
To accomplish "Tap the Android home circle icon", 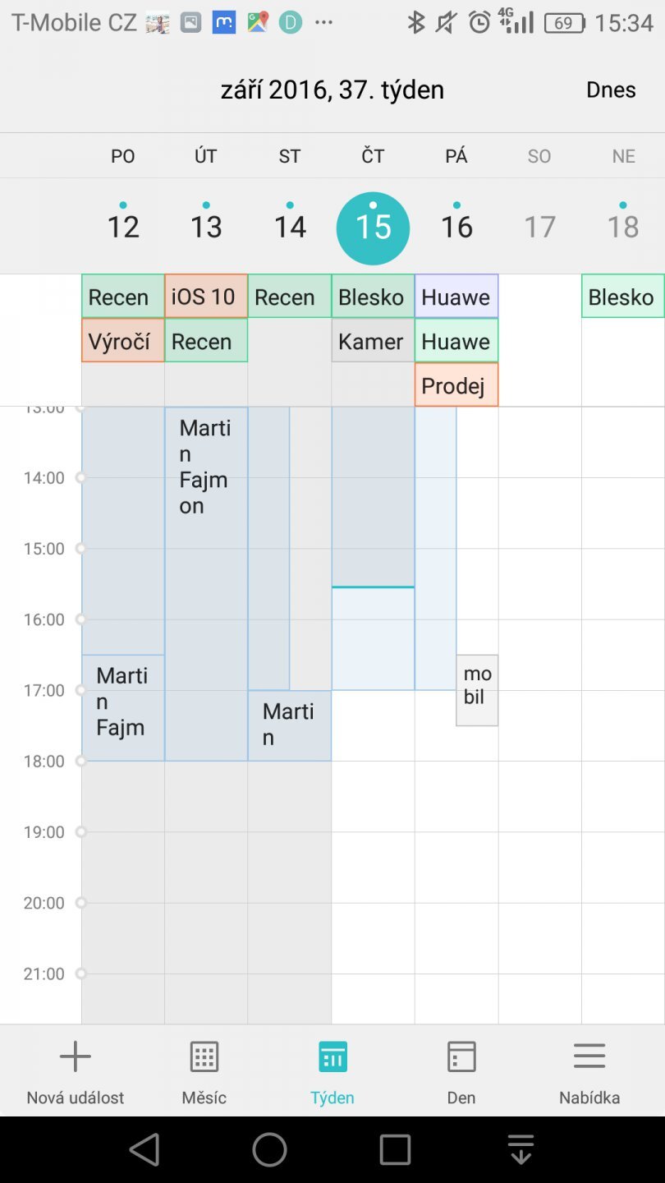I will tap(269, 1150).
